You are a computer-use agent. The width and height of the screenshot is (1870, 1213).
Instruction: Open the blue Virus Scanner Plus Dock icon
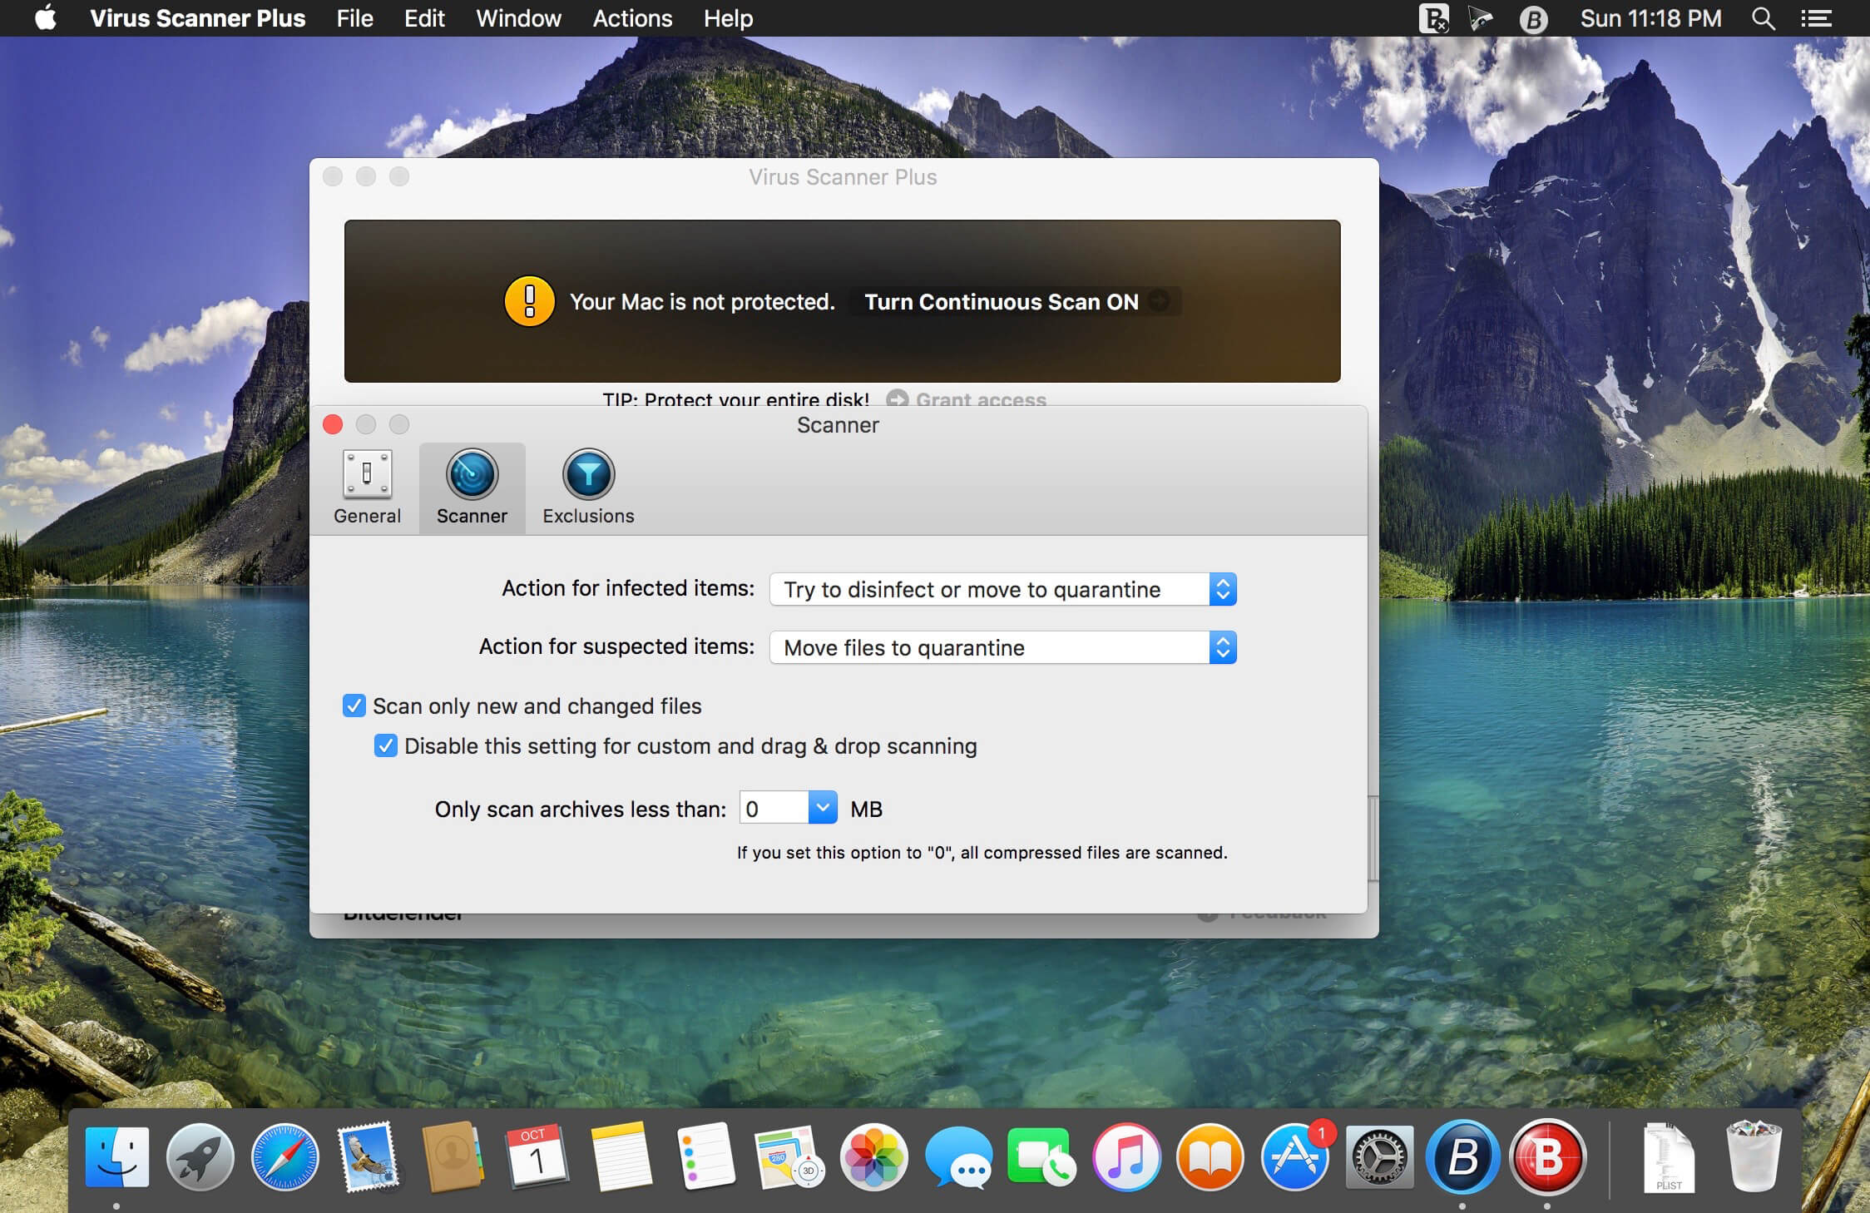[1462, 1156]
